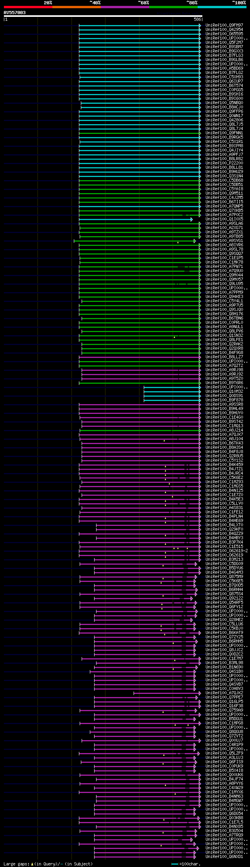250x867 pixels.
Task: Click the short cyan bar of UniRef100_B9F878
Action: (172, 400)
